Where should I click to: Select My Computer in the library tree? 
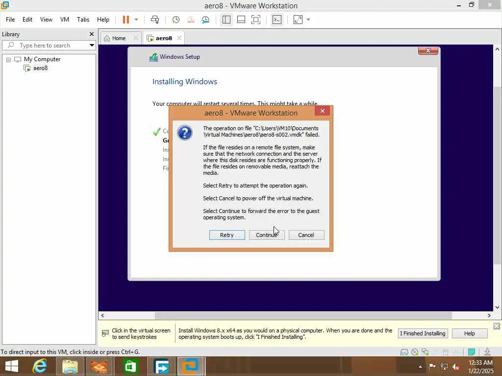click(x=42, y=59)
